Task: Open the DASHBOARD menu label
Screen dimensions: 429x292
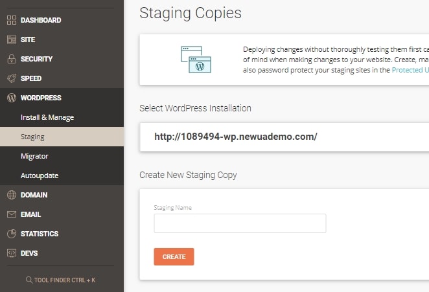Action: tap(41, 20)
